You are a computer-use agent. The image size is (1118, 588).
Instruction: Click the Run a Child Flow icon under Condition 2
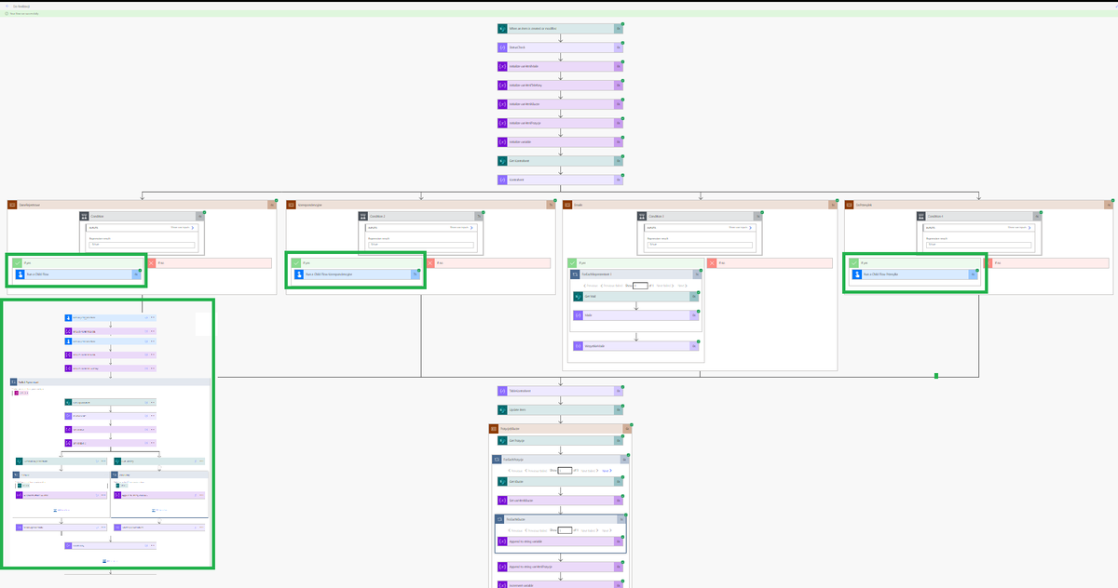click(x=299, y=274)
